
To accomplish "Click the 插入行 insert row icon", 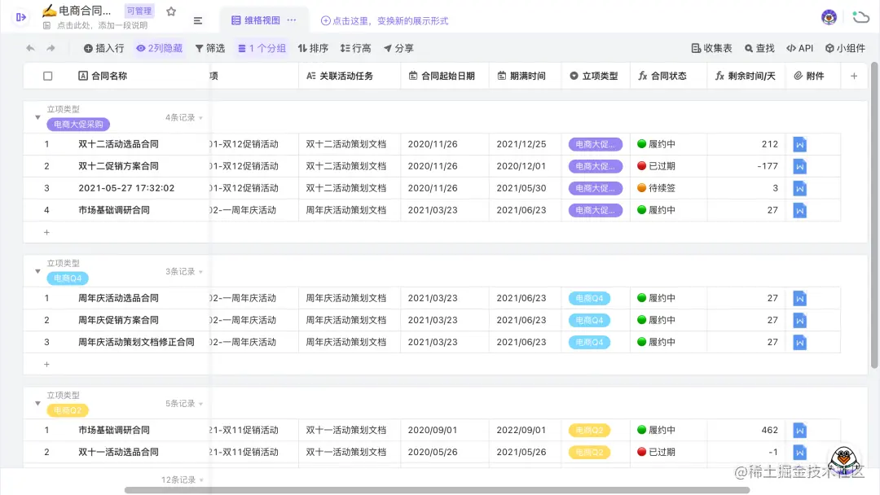I will 103,48.
